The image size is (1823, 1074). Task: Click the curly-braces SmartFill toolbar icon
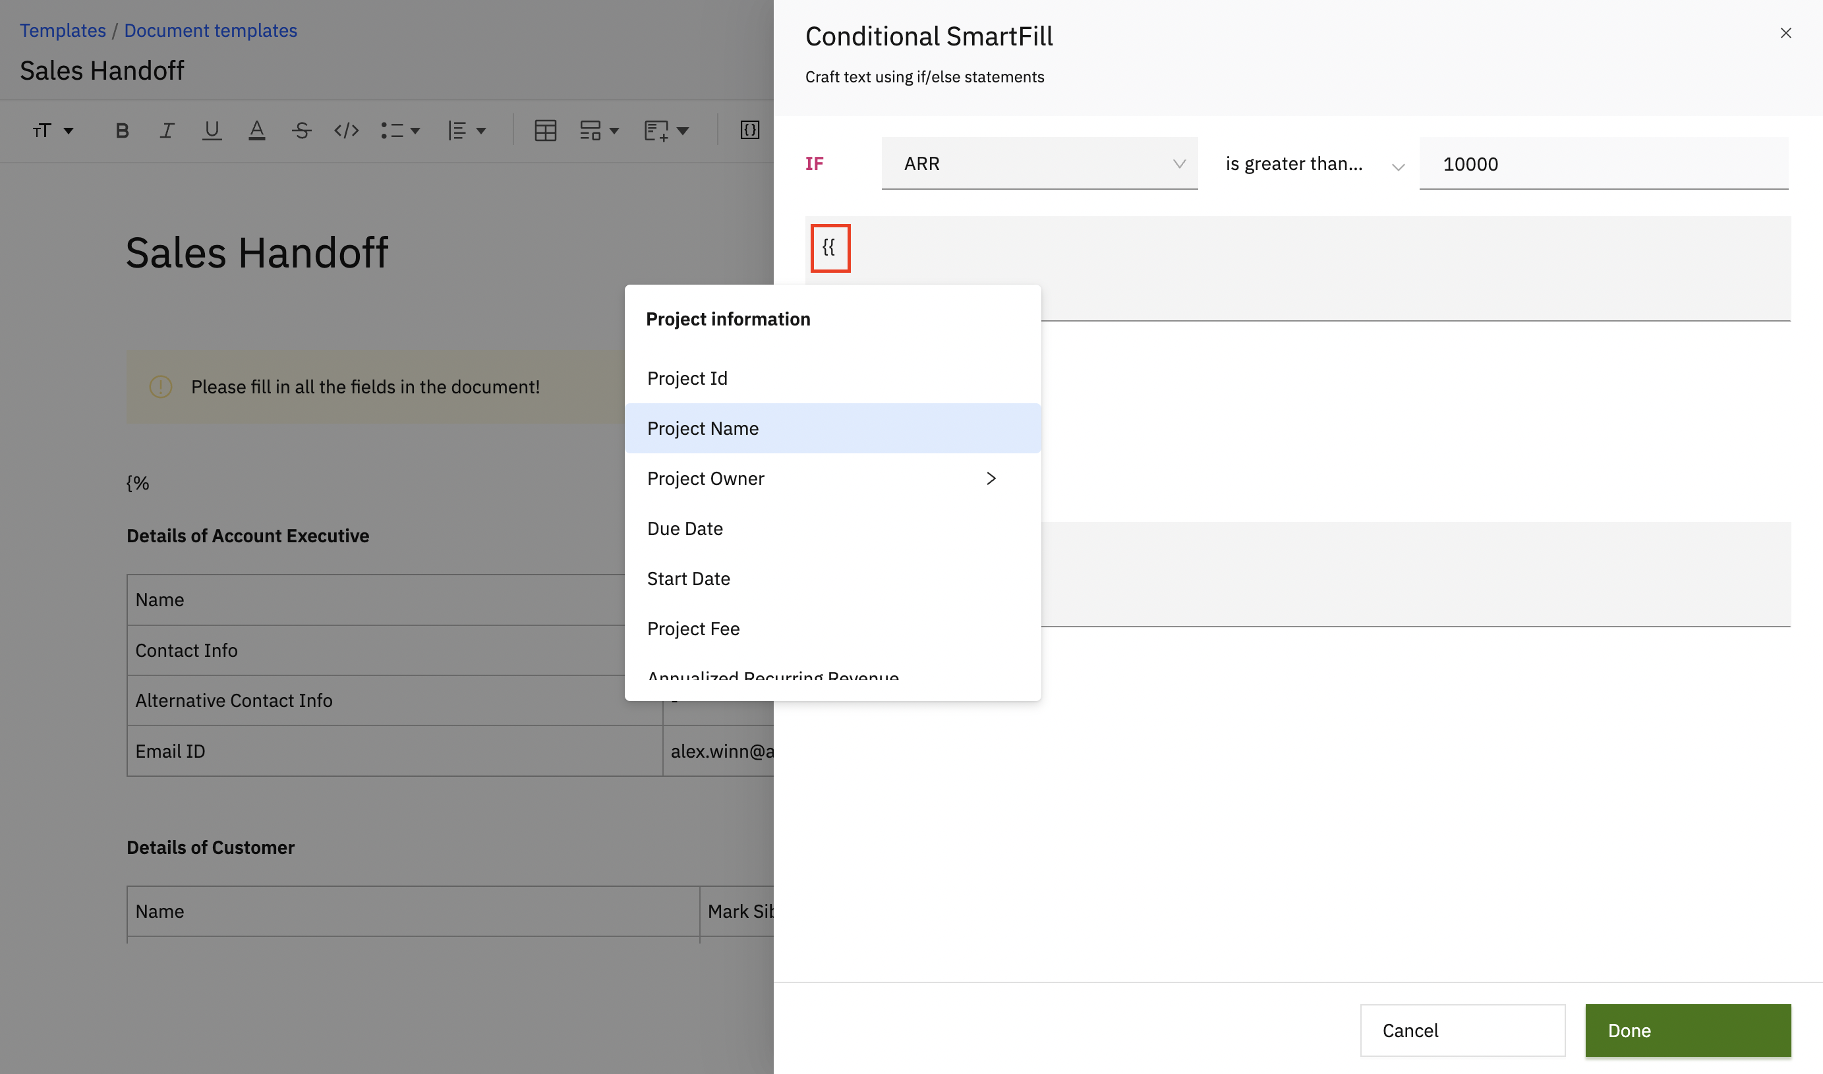point(749,131)
